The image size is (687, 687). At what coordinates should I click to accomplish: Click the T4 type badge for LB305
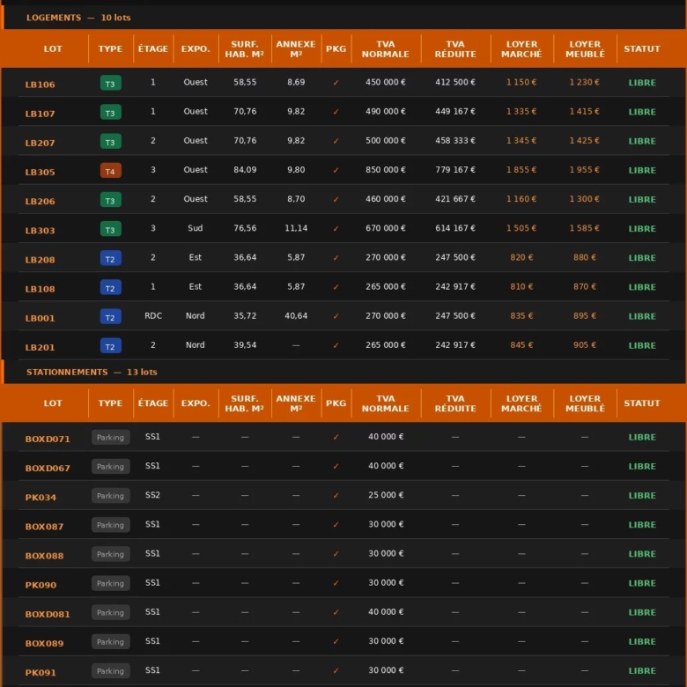pos(110,171)
